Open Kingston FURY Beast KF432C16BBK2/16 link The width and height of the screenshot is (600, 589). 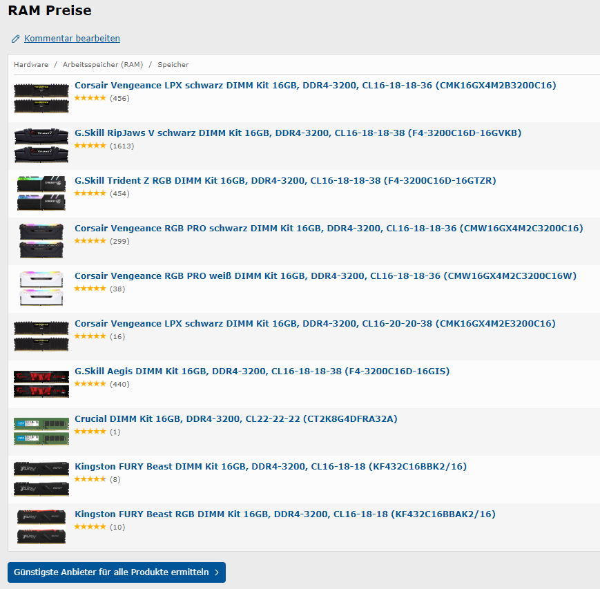[271, 467]
